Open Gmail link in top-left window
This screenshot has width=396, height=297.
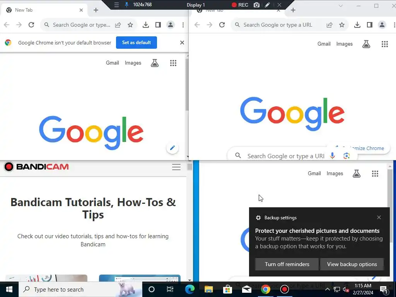coord(113,63)
